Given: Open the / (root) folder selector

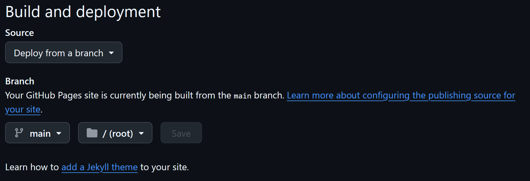Looking at the screenshot, I should click(x=115, y=133).
